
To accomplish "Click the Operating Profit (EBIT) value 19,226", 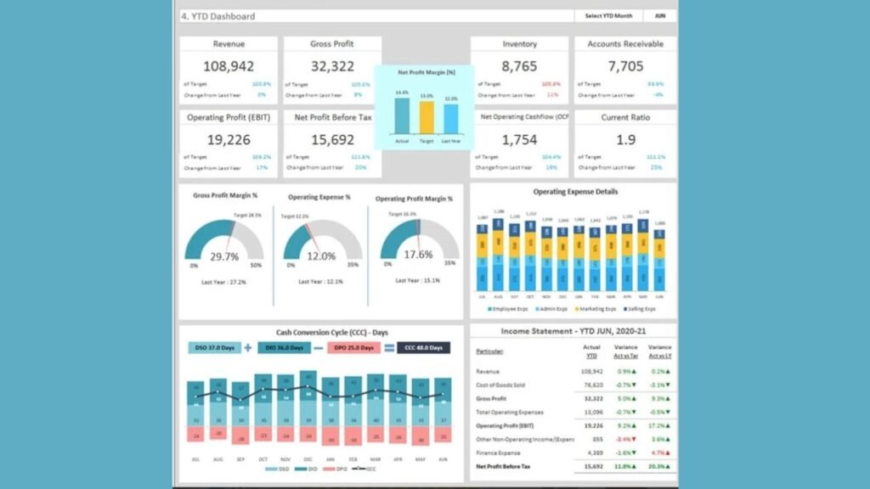I will [x=229, y=140].
